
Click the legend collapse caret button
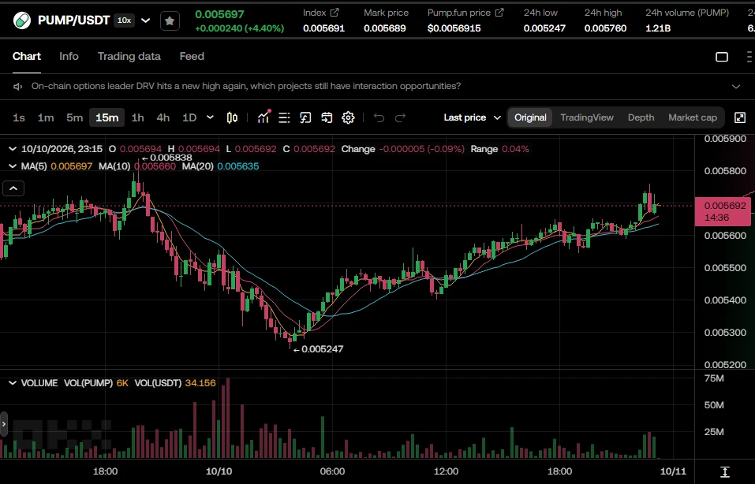[x=13, y=188]
